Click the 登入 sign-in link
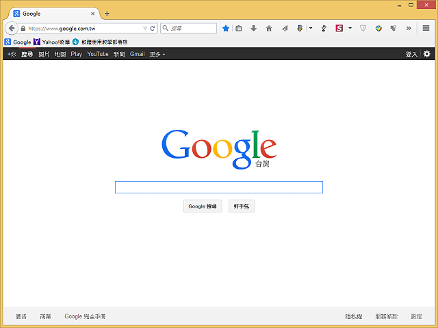This screenshot has width=438, height=328. coord(411,54)
